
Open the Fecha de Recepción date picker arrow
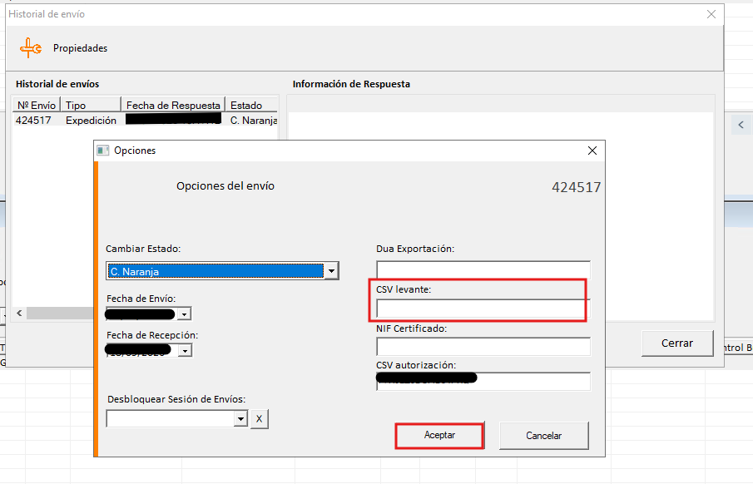pyautogui.click(x=185, y=350)
